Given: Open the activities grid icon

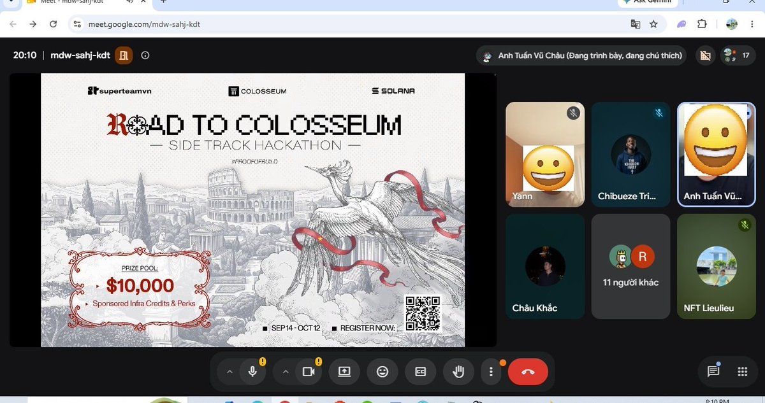Looking at the screenshot, I should click(742, 372).
